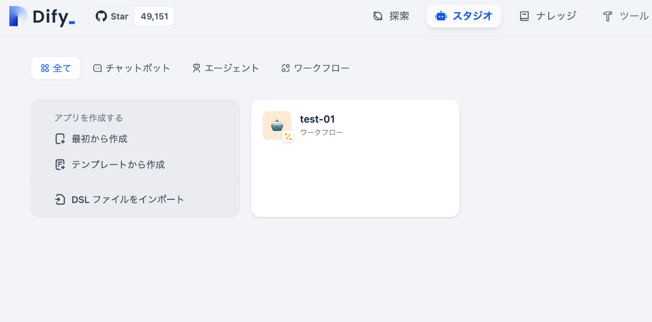Click the 探索 compass icon
Image resolution: width=652 pixels, height=322 pixels.
click(x=378, y=16)
